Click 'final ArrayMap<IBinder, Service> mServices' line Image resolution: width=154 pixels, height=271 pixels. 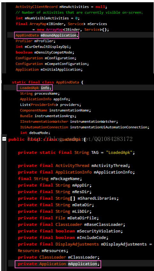pos(61,24)
